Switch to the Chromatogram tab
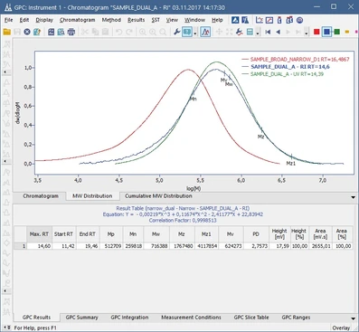The width and height of the screenshot is (359, 332). click(41, 196)
